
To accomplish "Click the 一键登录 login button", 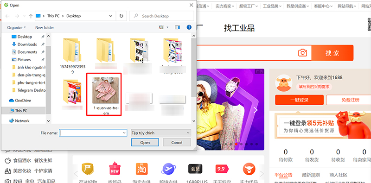I will 299,100.
